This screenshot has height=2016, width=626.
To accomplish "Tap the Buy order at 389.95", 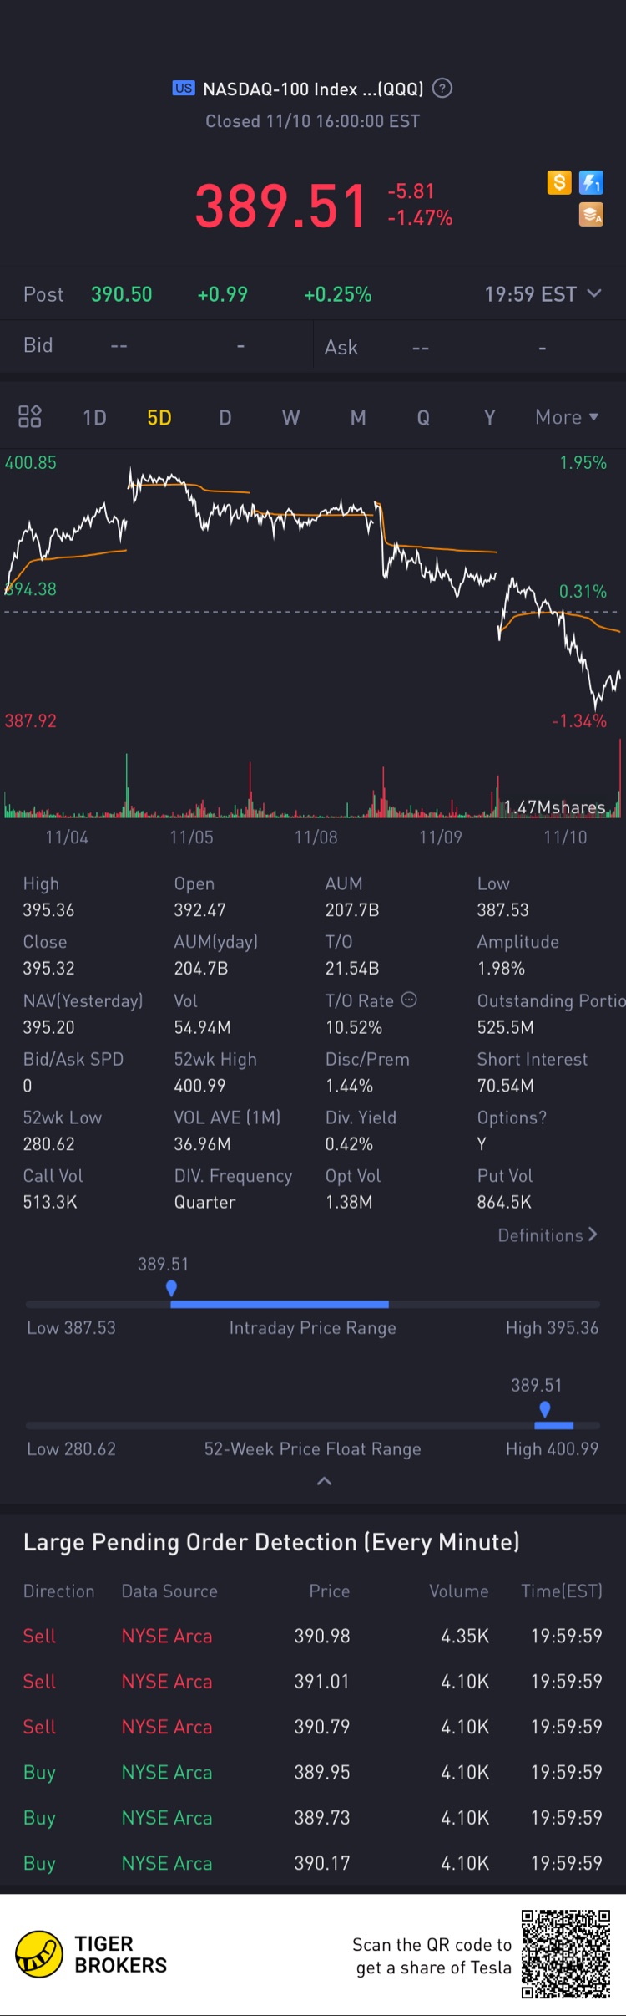I will [x=313, y=1772].
